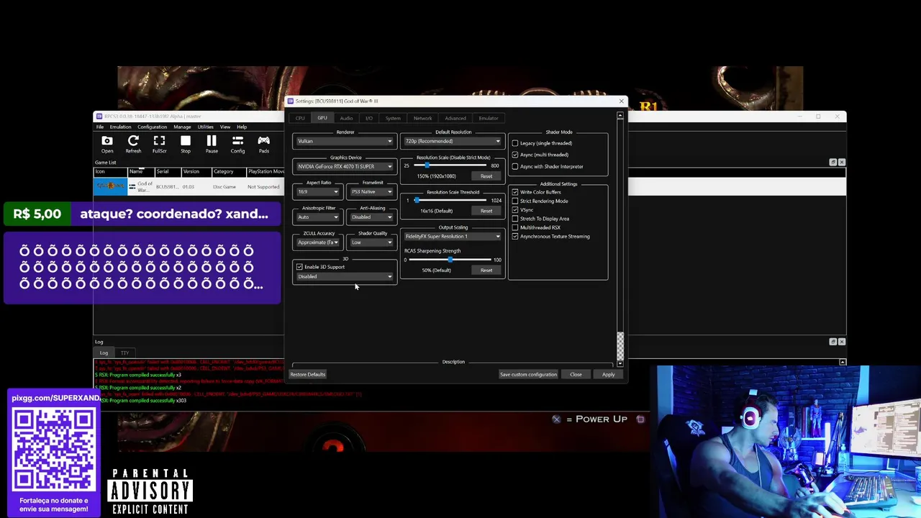Image resolution: width=921 pixels, height=518 pixels.
Task: Click the custom config icon beside God of War
Action: [x=132, y=186]
